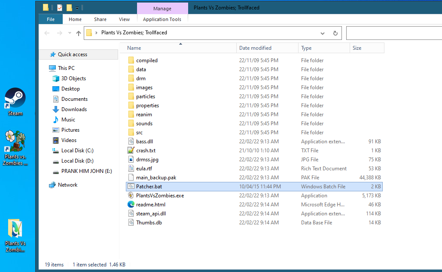Switch to the Share ribbon tab

point(100,19)
